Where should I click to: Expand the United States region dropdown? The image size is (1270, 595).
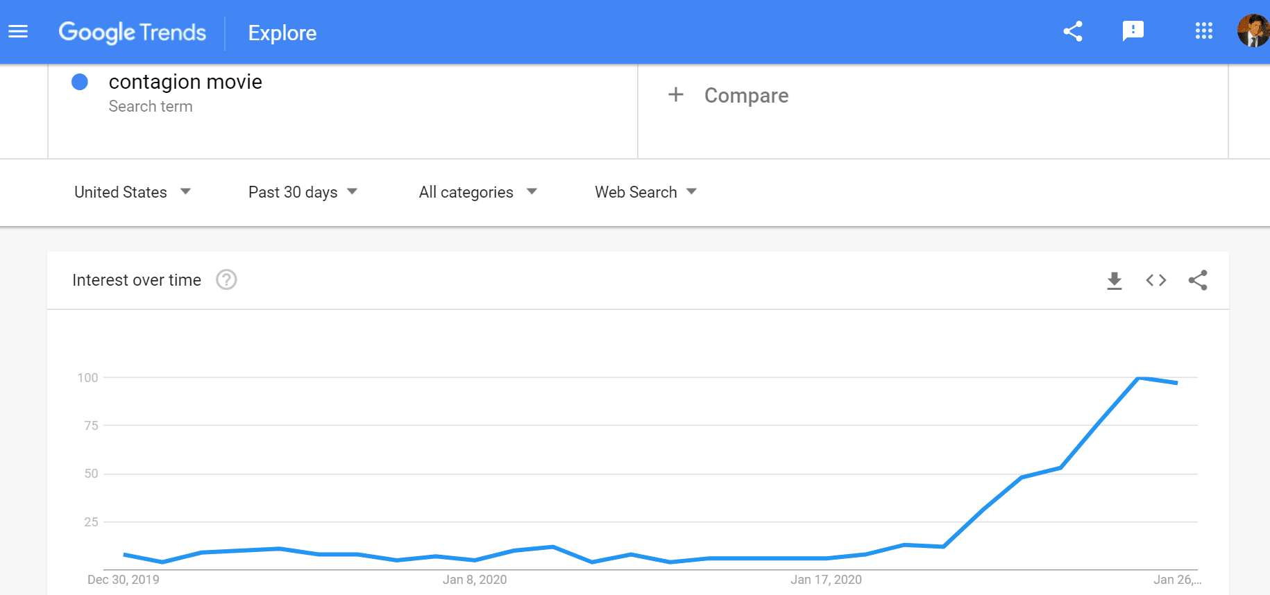pyautogui.click(x=132, y=192)
